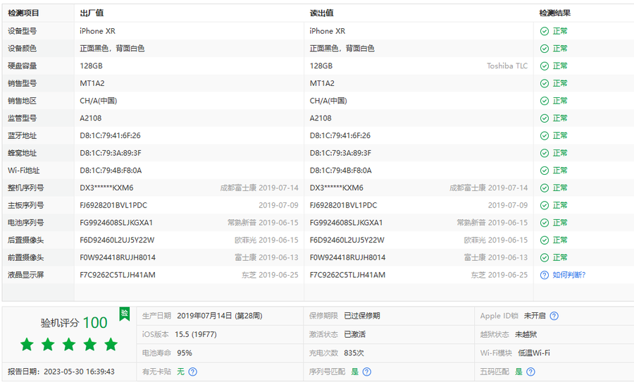
Task: Click read value 正面黑色,背面白色
Action: click(x=342, y=49)
